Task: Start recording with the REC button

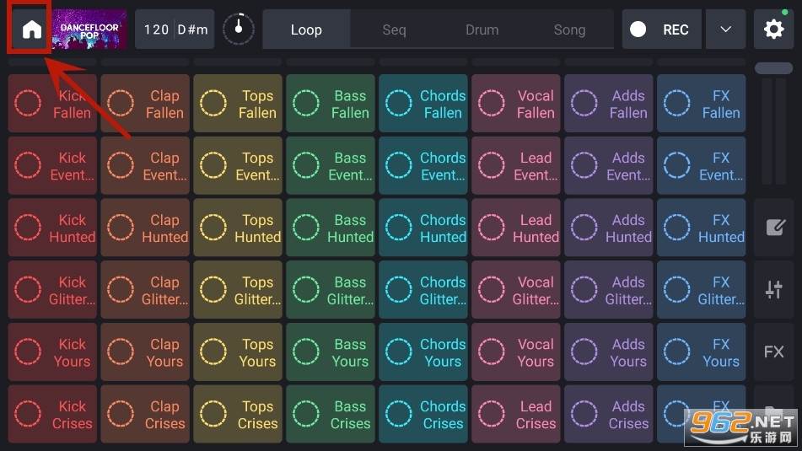Action: [x=662, y=30]
